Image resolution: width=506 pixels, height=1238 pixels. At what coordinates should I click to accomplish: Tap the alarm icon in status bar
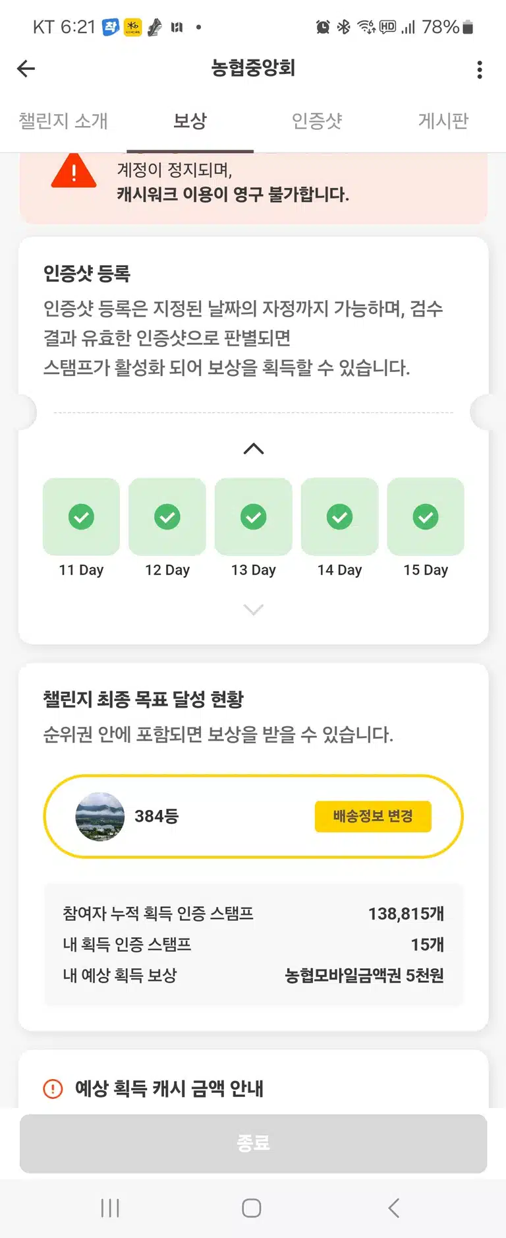(323, 27)
